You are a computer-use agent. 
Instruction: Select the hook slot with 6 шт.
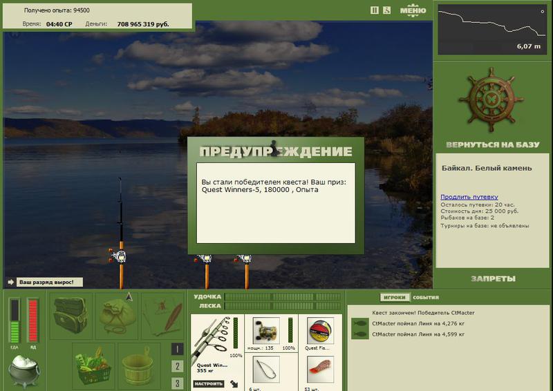[x=266, y=370]
